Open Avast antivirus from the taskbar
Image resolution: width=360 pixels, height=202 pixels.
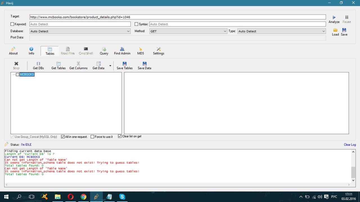click(44, 197)
